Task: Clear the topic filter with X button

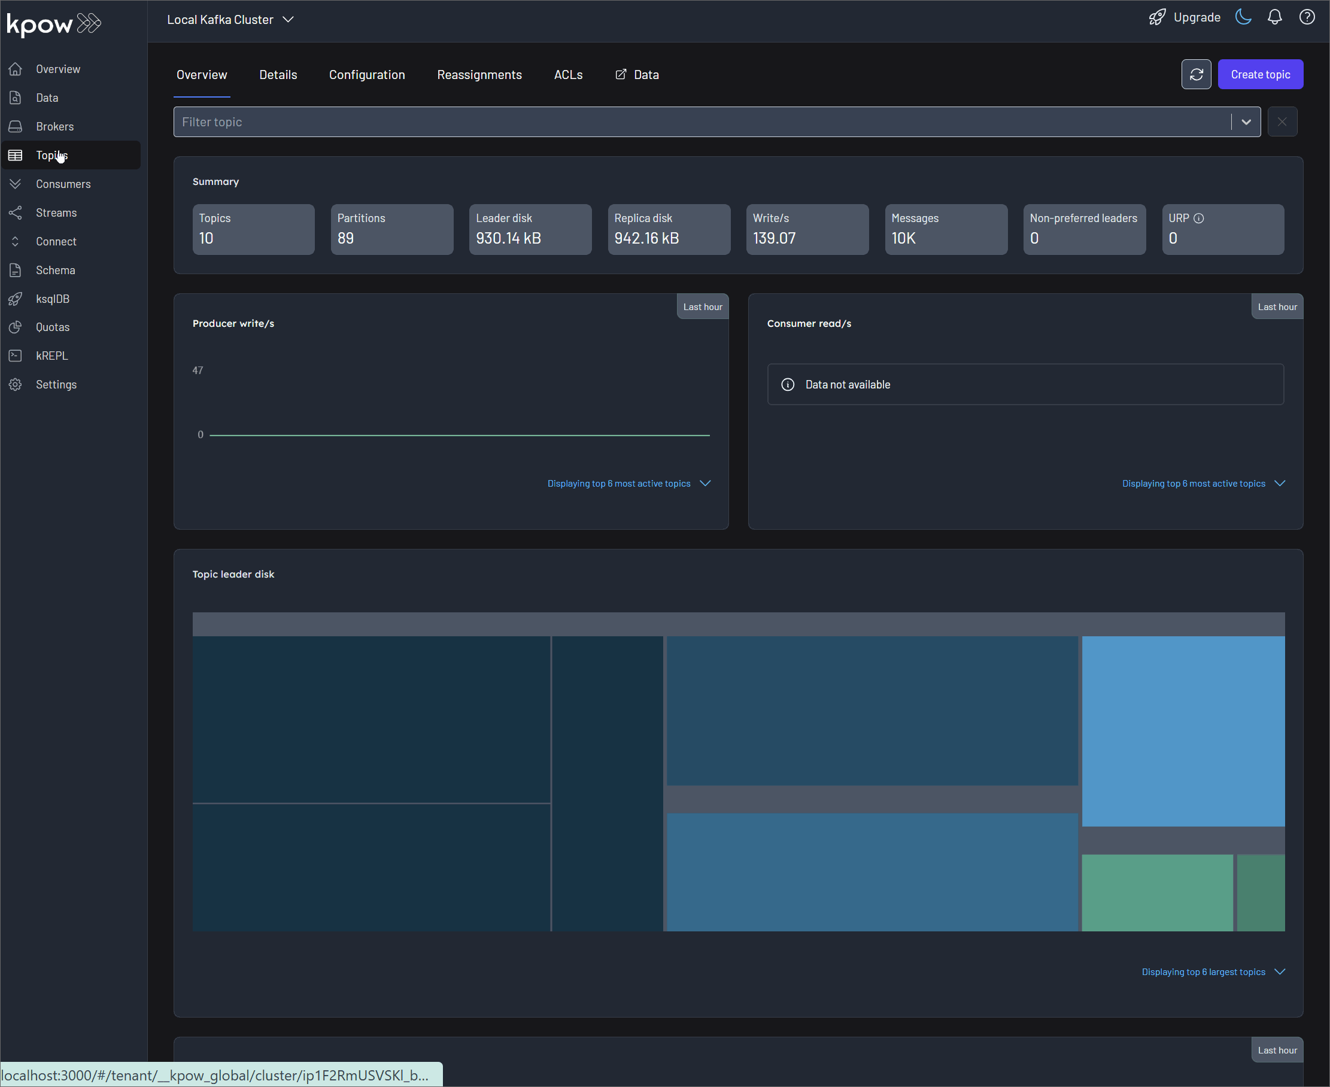Action: click(1282, 122)
